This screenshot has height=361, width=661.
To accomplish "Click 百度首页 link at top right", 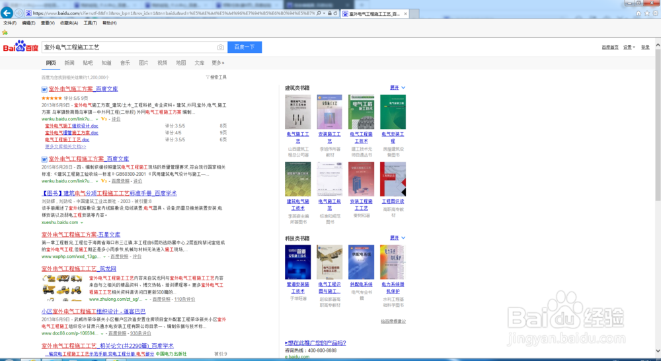I will (x=610, y=47).
